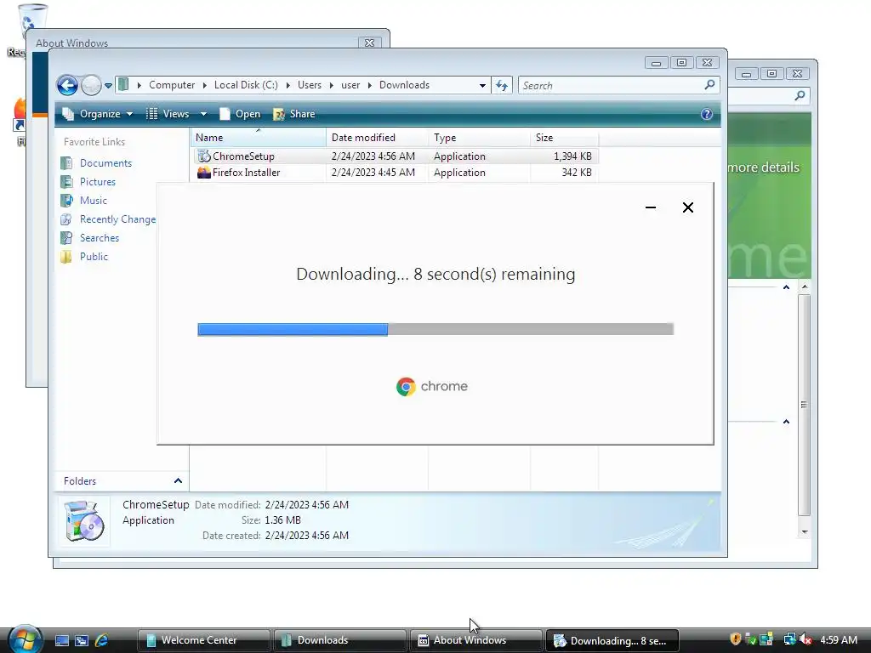Viewport: 871px width, 653px height.
Task: Open Documents in Favorite Links
Action: click(105, 163)
